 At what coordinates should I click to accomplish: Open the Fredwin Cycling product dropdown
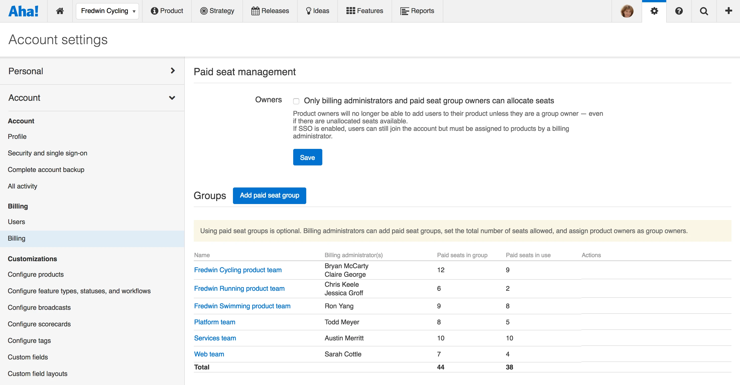(107, 11)
